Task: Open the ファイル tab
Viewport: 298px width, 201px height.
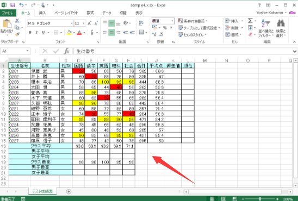Action: pyautogui.click(x=8, y=13)
